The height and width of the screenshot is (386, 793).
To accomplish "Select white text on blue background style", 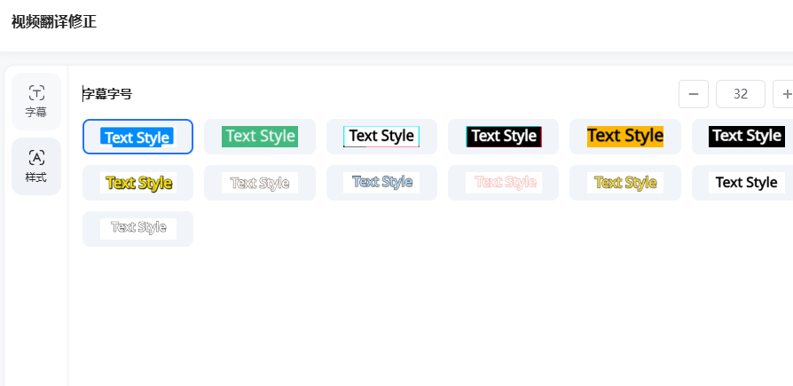I will point(137,137).
